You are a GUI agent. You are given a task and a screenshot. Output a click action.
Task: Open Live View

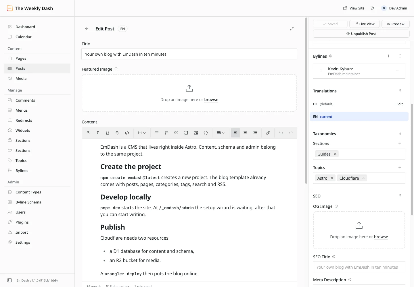pos(365,24)
